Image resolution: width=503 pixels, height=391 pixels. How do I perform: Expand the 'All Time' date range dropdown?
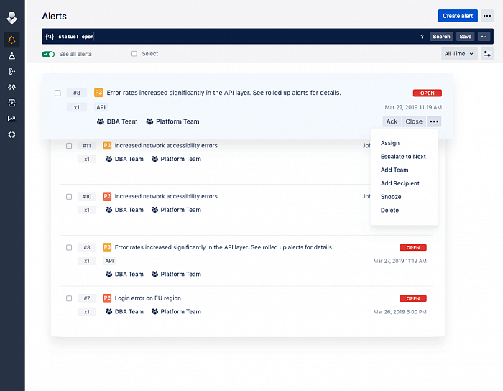click(x=459, y=54)
